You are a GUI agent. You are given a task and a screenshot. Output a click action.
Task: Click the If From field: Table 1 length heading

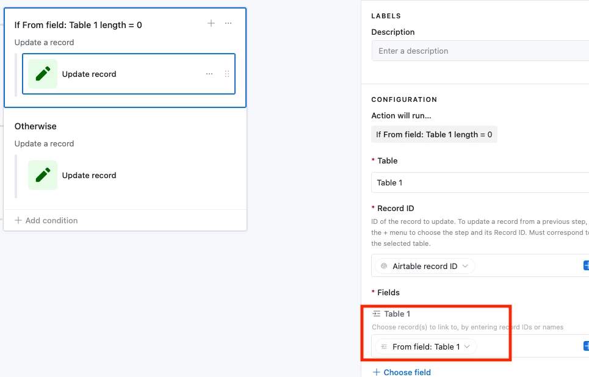78,25
